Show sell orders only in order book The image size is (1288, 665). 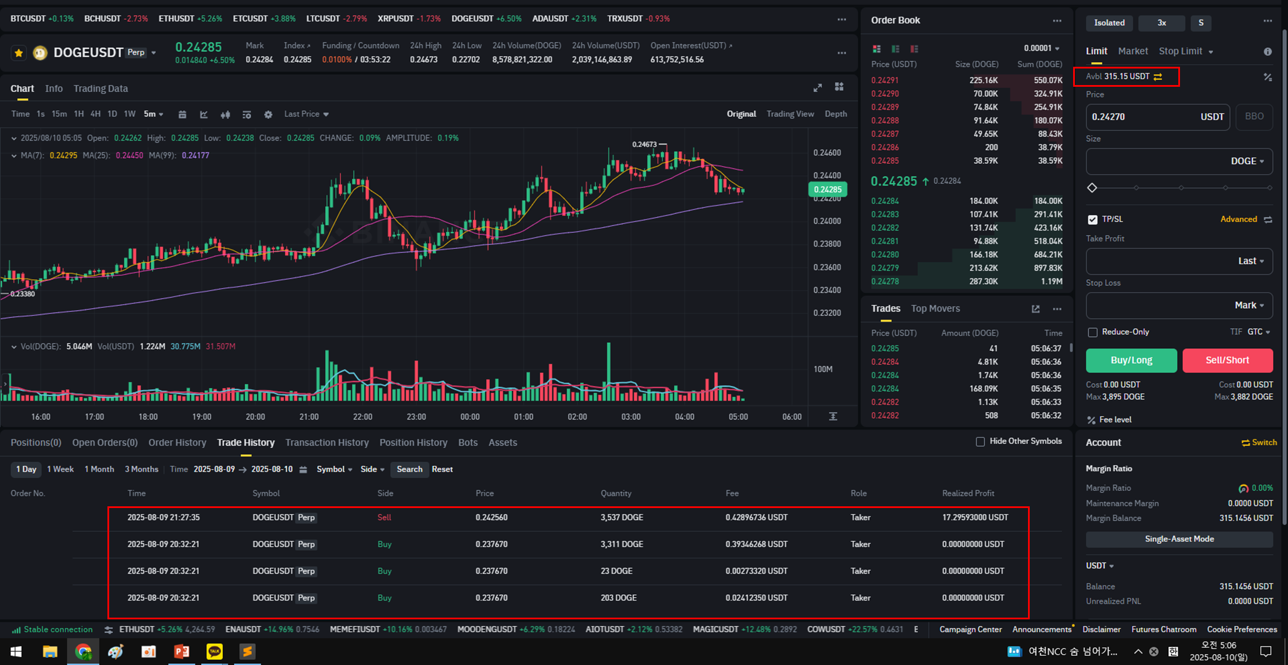pos(914,49)
